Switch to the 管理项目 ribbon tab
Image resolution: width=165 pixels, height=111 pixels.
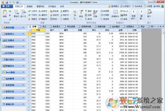pyautogui.click(x=40, y=7)
